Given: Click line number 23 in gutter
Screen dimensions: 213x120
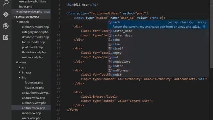Looking at the screenshot, I should [x=59, y=92].
